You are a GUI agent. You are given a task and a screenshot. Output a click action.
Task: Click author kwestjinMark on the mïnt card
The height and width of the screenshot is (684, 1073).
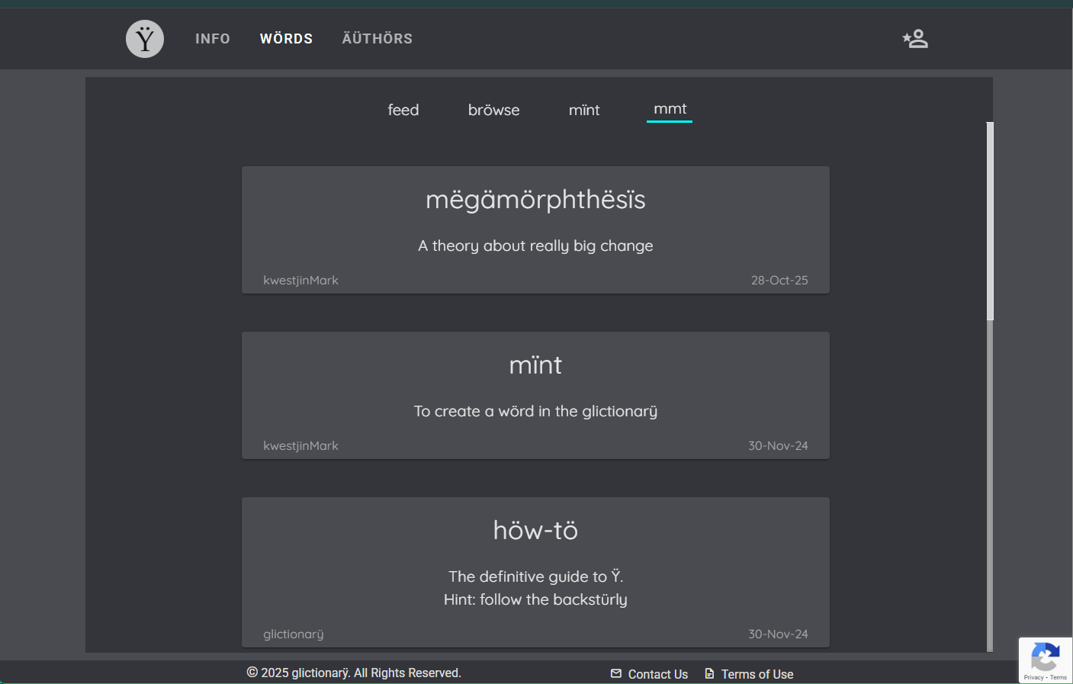[301, 445]
